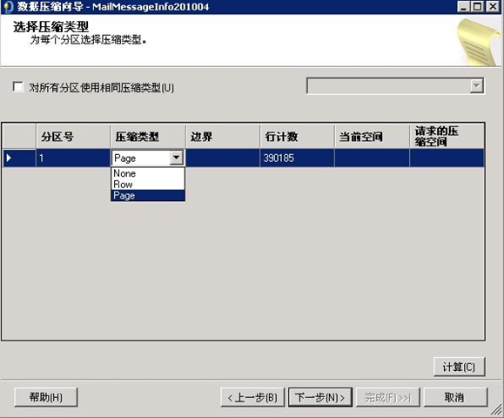The height and width of the screenshot is (418, 504).
Task: Enable same compression type for all partitions
Action: point(18,87)
